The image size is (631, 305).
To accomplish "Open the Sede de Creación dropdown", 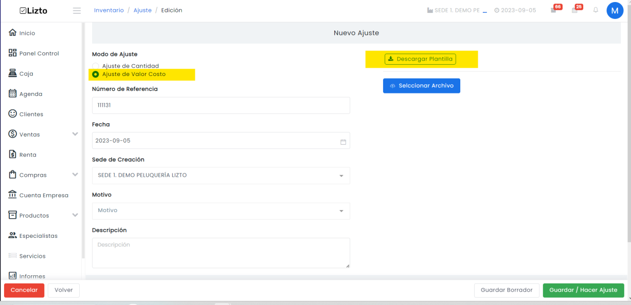I will (x=221, y=176).
